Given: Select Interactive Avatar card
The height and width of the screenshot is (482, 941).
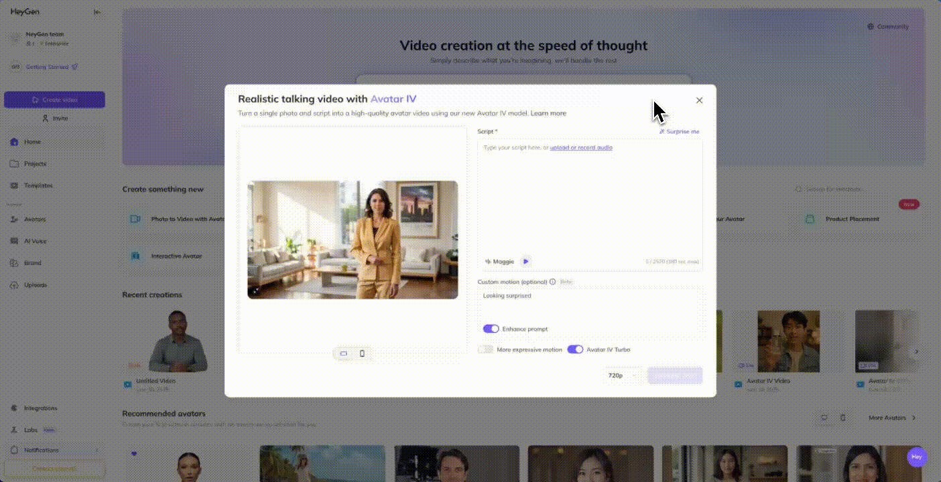Looking at the screenshot, I should [176, 256].
